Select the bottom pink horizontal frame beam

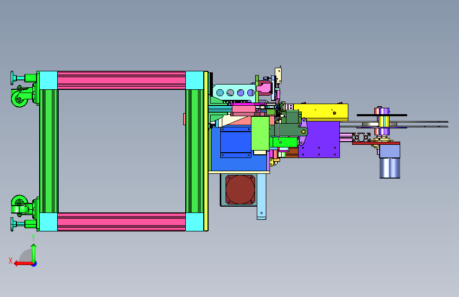pos(121,222)
